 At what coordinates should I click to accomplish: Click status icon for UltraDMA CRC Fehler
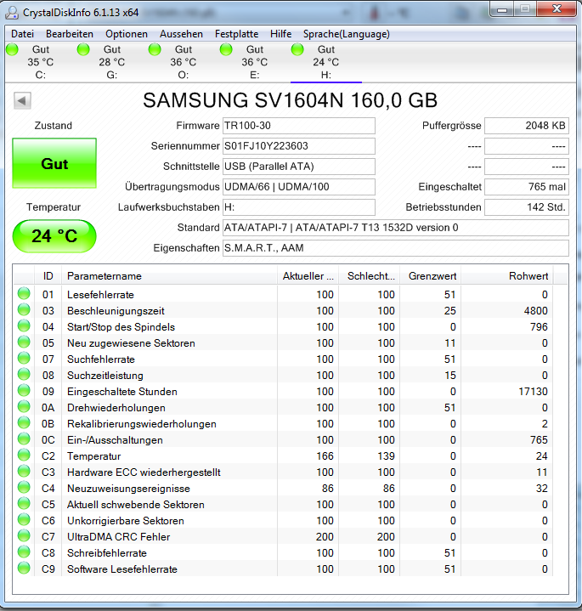click(x=24, y=536)
